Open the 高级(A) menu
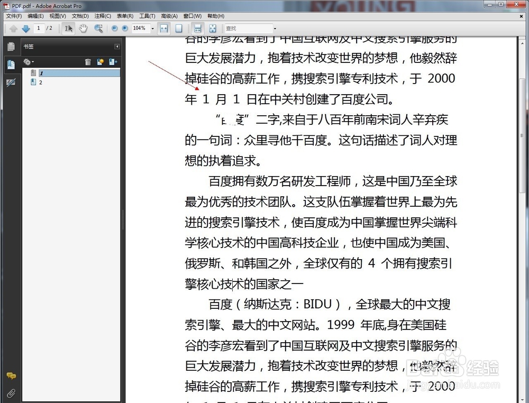This screenshot has width=529, height=403. coord(169,16)
